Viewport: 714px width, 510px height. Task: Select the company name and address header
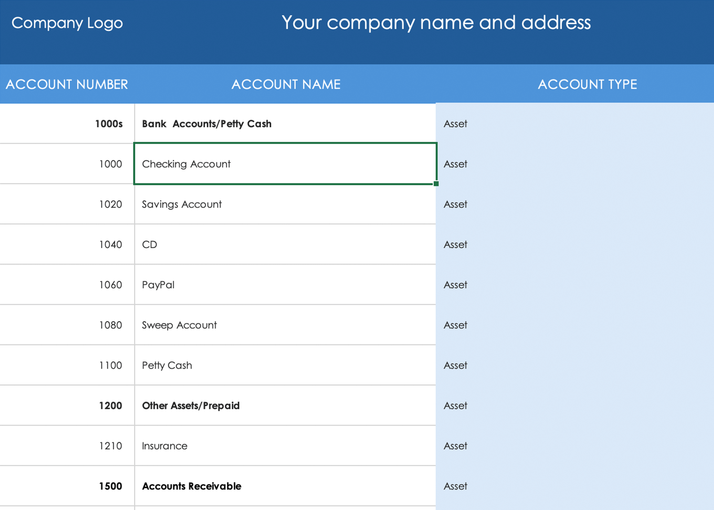pos(436,23)
